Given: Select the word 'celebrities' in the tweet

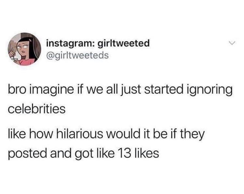Looking at the screenshot, I should click(37, 109).
